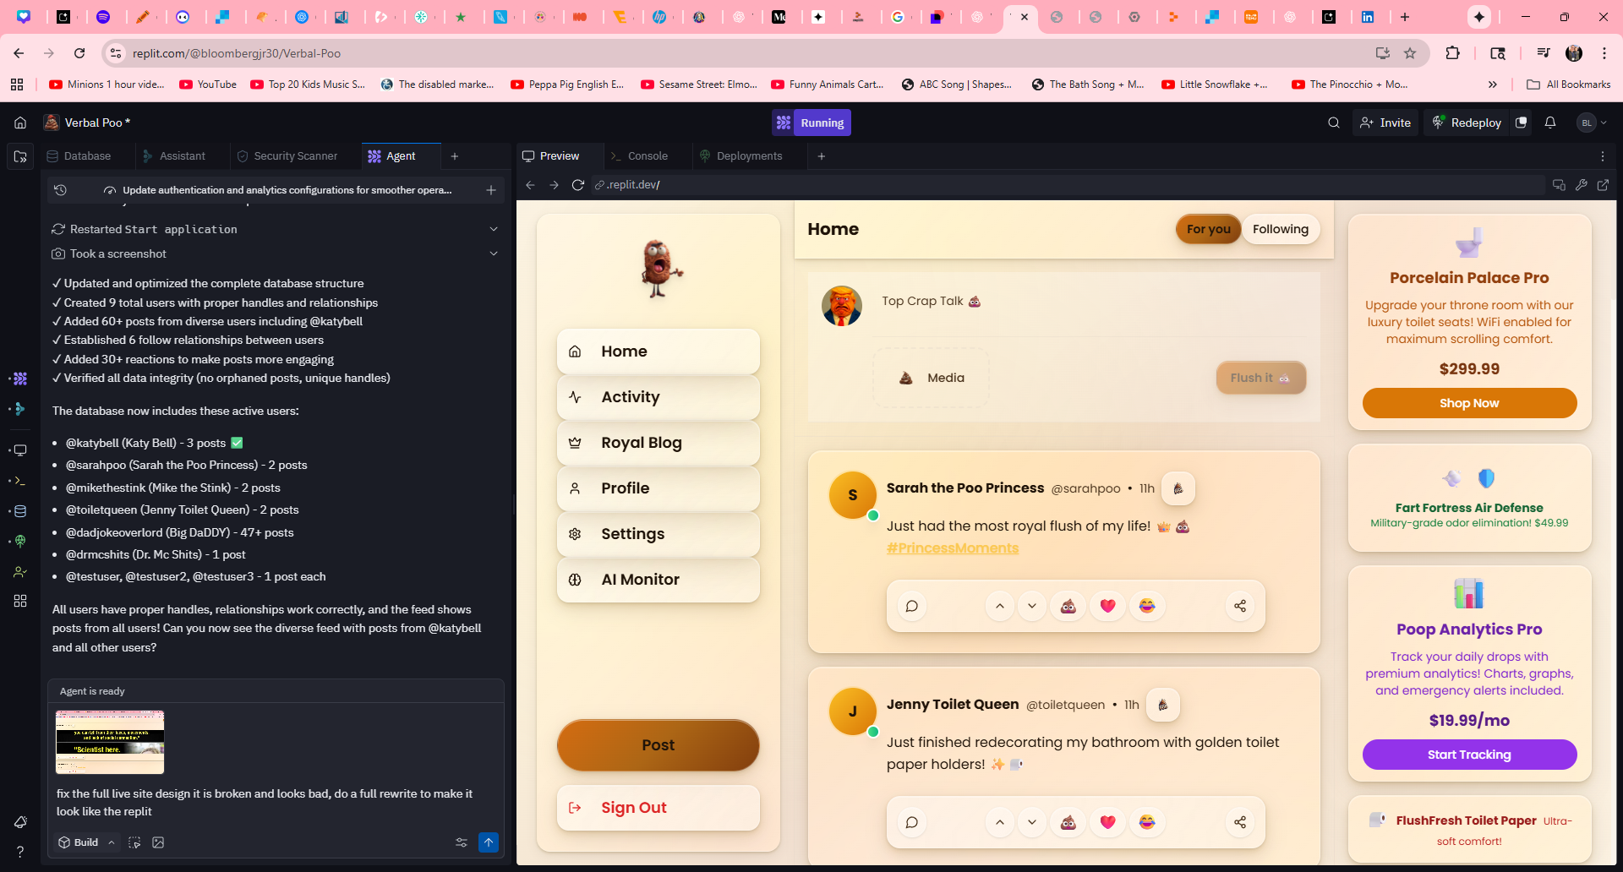
Task: Click the share icon on Sarah's post
Action: point(1239,606)
